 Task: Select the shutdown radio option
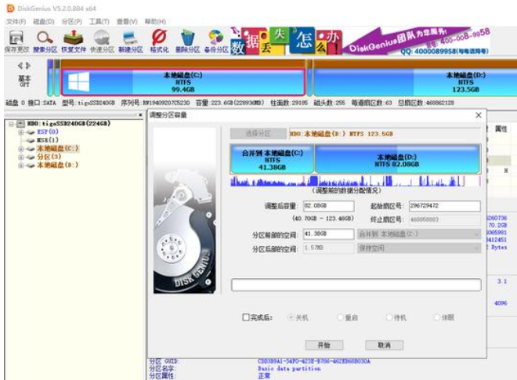click(x=291, y=317)
